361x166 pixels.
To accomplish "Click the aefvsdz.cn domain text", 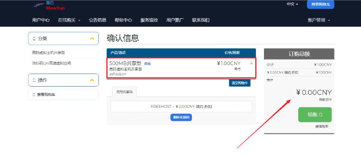I will pos(118,74).
